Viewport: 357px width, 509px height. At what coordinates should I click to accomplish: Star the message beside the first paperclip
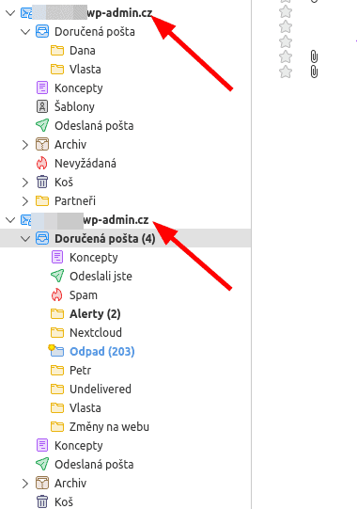(x=286, y=56)
